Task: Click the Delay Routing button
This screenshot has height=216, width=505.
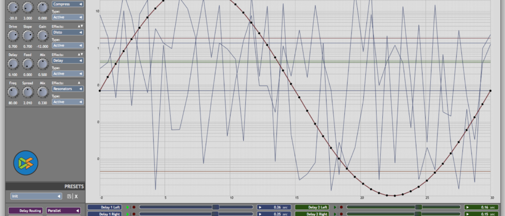Action: (26, 211)
